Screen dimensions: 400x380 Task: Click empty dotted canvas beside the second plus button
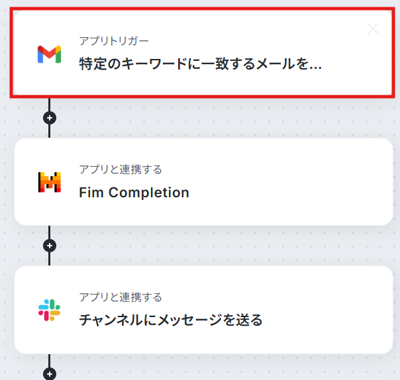coord(204,246)
